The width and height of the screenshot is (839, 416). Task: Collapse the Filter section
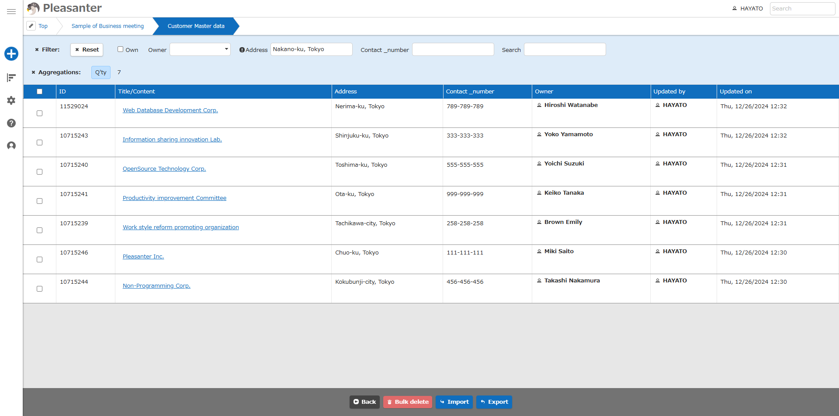coord(37,50)
